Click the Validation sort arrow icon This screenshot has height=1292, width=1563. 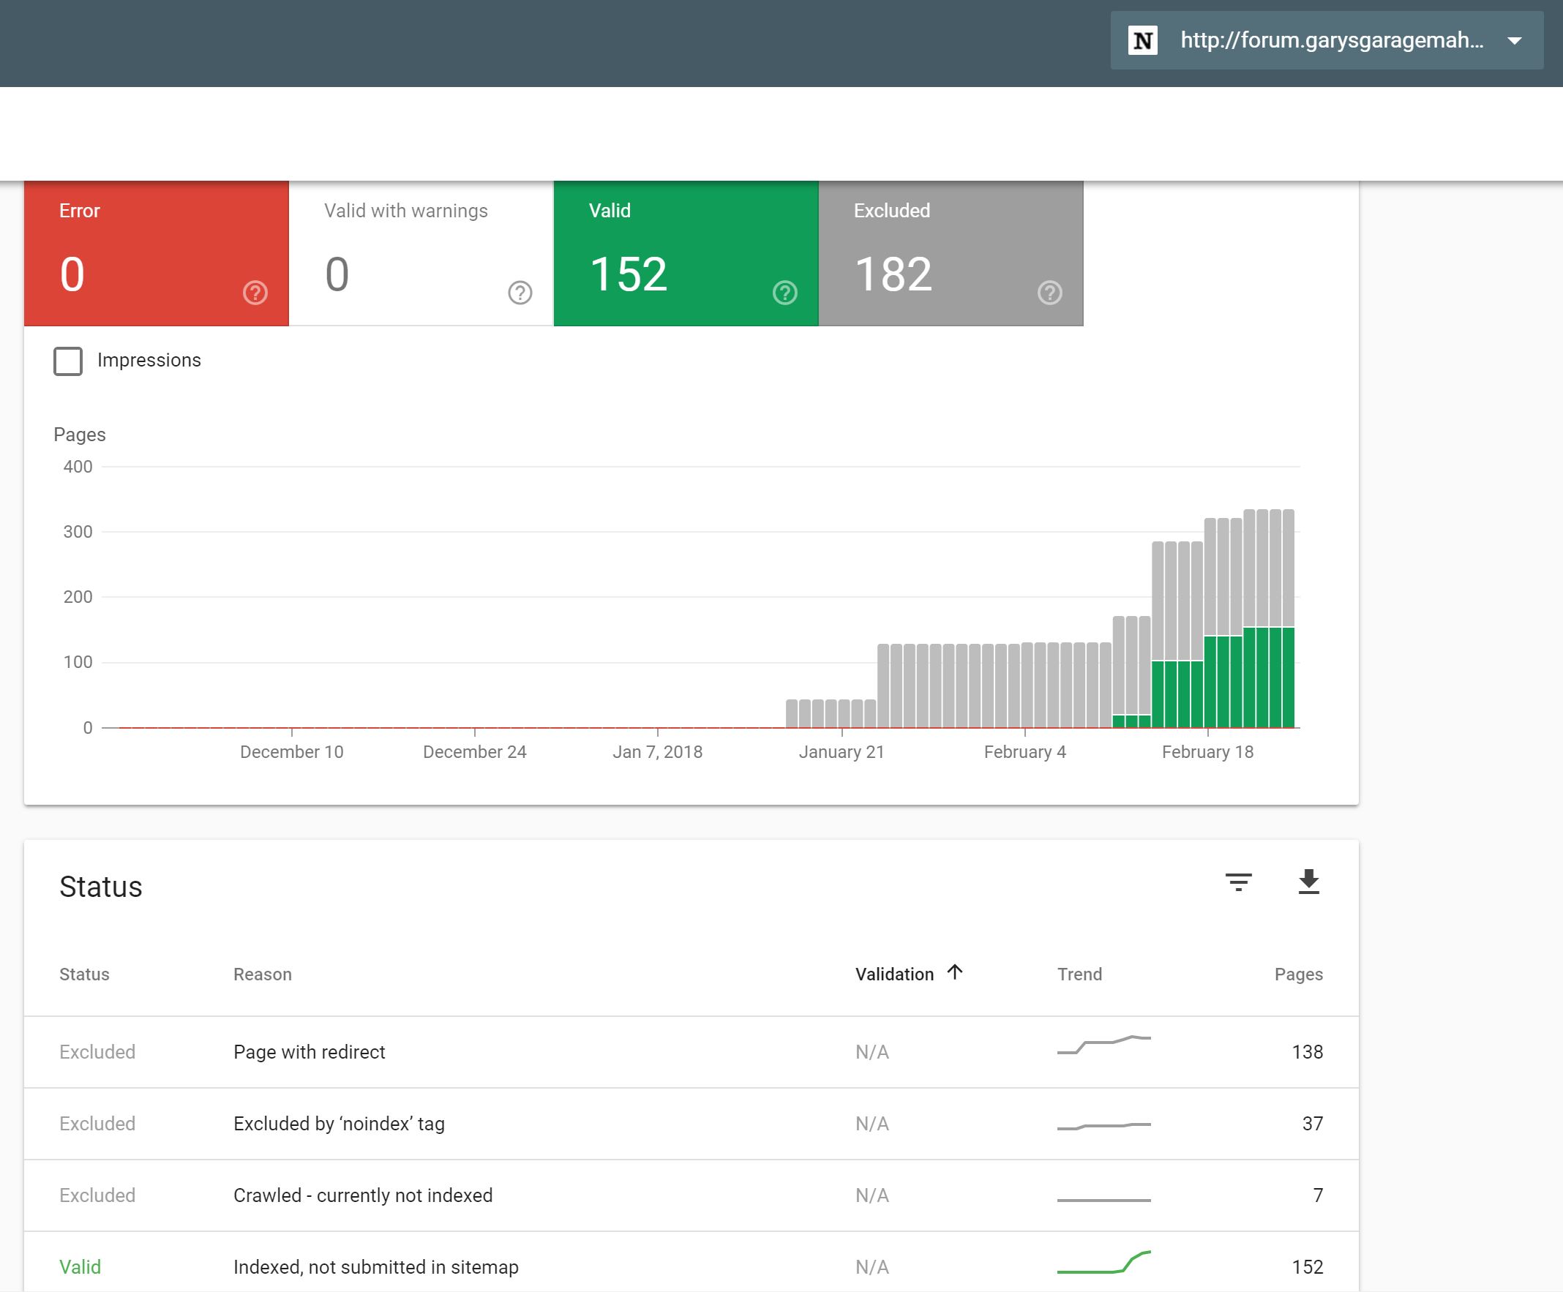coord(955,972)
